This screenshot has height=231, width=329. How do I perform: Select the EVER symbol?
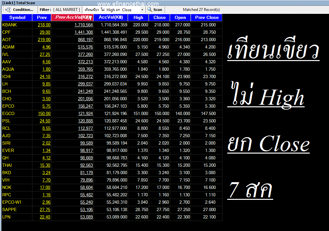(x=8, y=150)
